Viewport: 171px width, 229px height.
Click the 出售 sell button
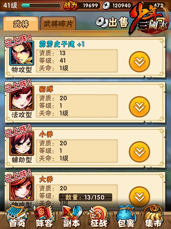pos(113,23)
